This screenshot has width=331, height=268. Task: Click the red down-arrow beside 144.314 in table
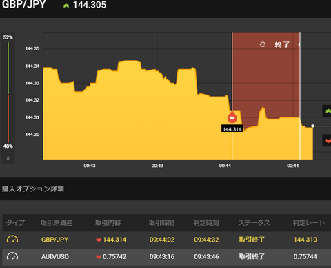click(x=99, y=240)
